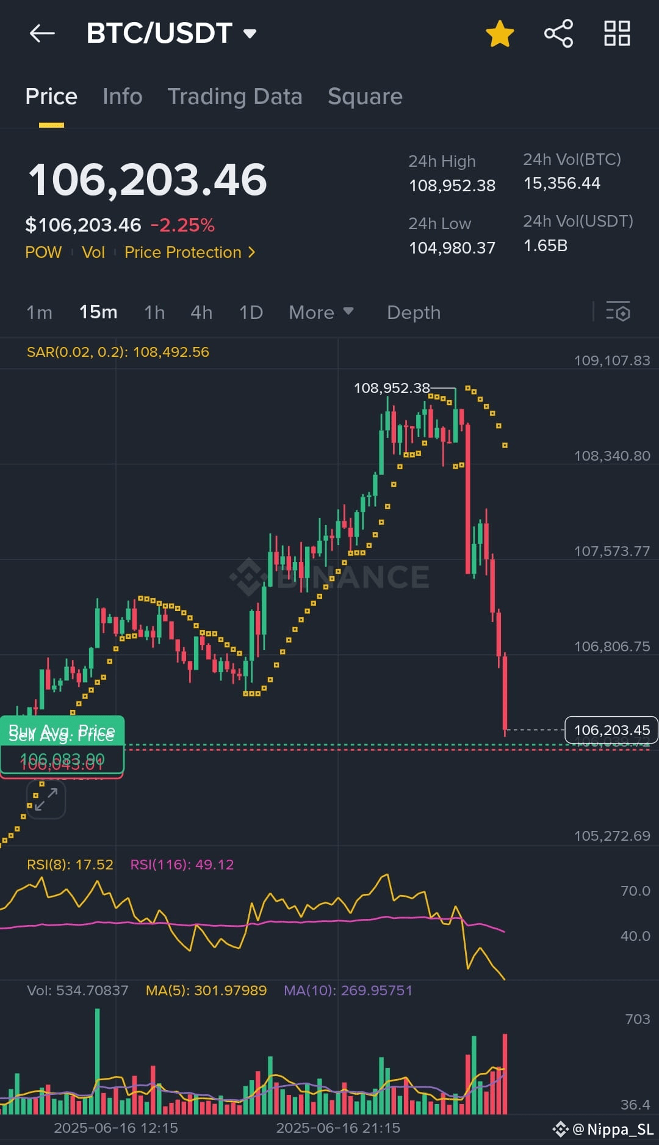Tap the current price tag 106,203.45
This screenshot has height=1145, width=659.
[611, 730]
